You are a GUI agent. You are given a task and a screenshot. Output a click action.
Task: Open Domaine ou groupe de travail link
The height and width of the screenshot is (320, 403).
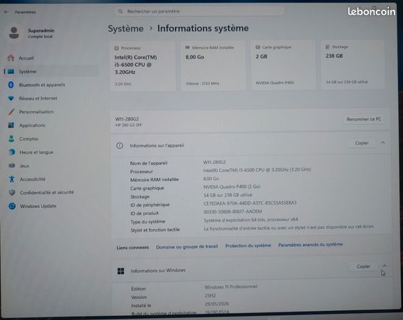pos(187,246)
